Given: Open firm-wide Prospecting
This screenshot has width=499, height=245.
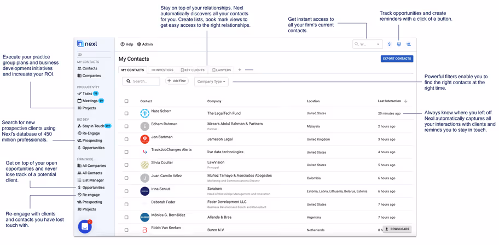Looking at the screenshot, I should [89, 202].
